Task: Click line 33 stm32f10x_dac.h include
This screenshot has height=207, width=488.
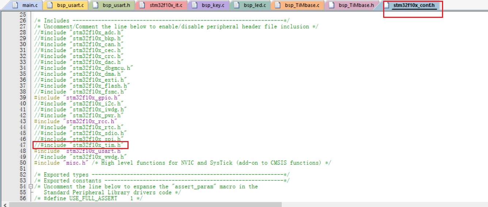Action: click(79, 62)
